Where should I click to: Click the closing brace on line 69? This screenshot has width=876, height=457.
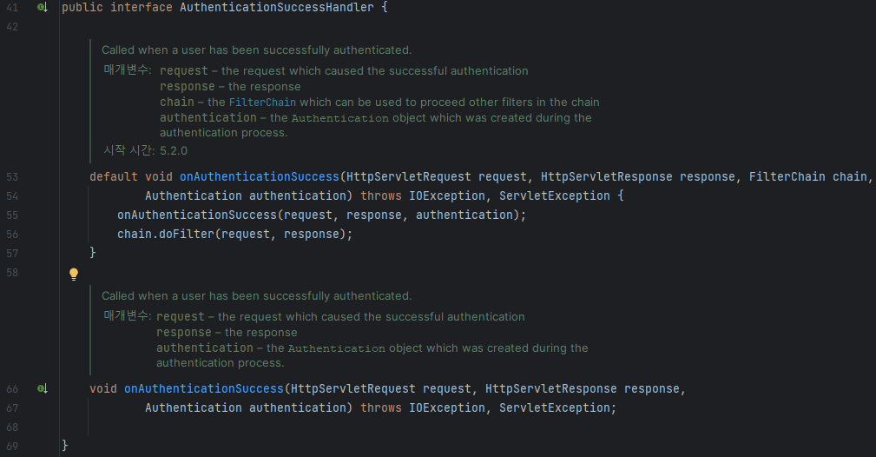(65, 445)
